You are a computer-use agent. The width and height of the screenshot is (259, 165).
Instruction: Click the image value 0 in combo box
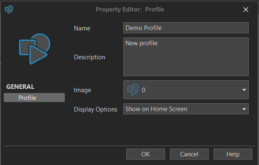coord(144,90)
